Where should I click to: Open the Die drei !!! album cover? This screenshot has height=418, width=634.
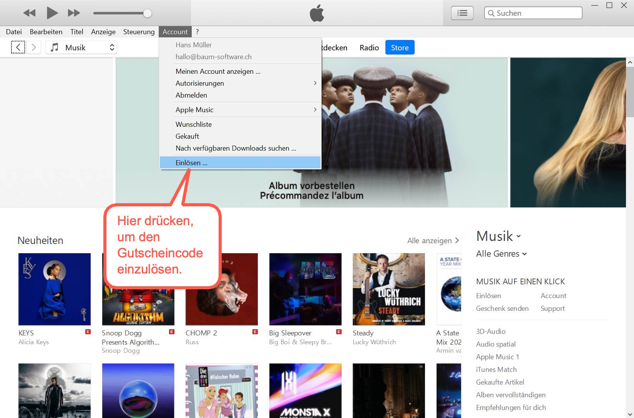coord(222,391)
